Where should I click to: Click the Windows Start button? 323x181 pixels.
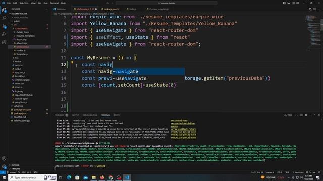(4, 177)
